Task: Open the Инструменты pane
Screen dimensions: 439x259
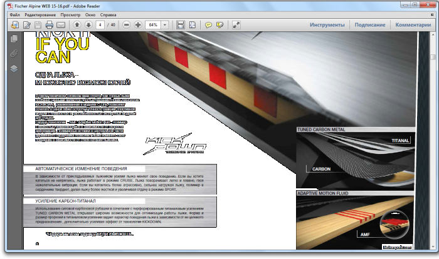Action: (x=327, y=25)
